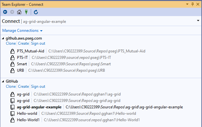Screen dimensions: 202x127
Task: Refresh the Team Explorer view
Action: point(36,12)
